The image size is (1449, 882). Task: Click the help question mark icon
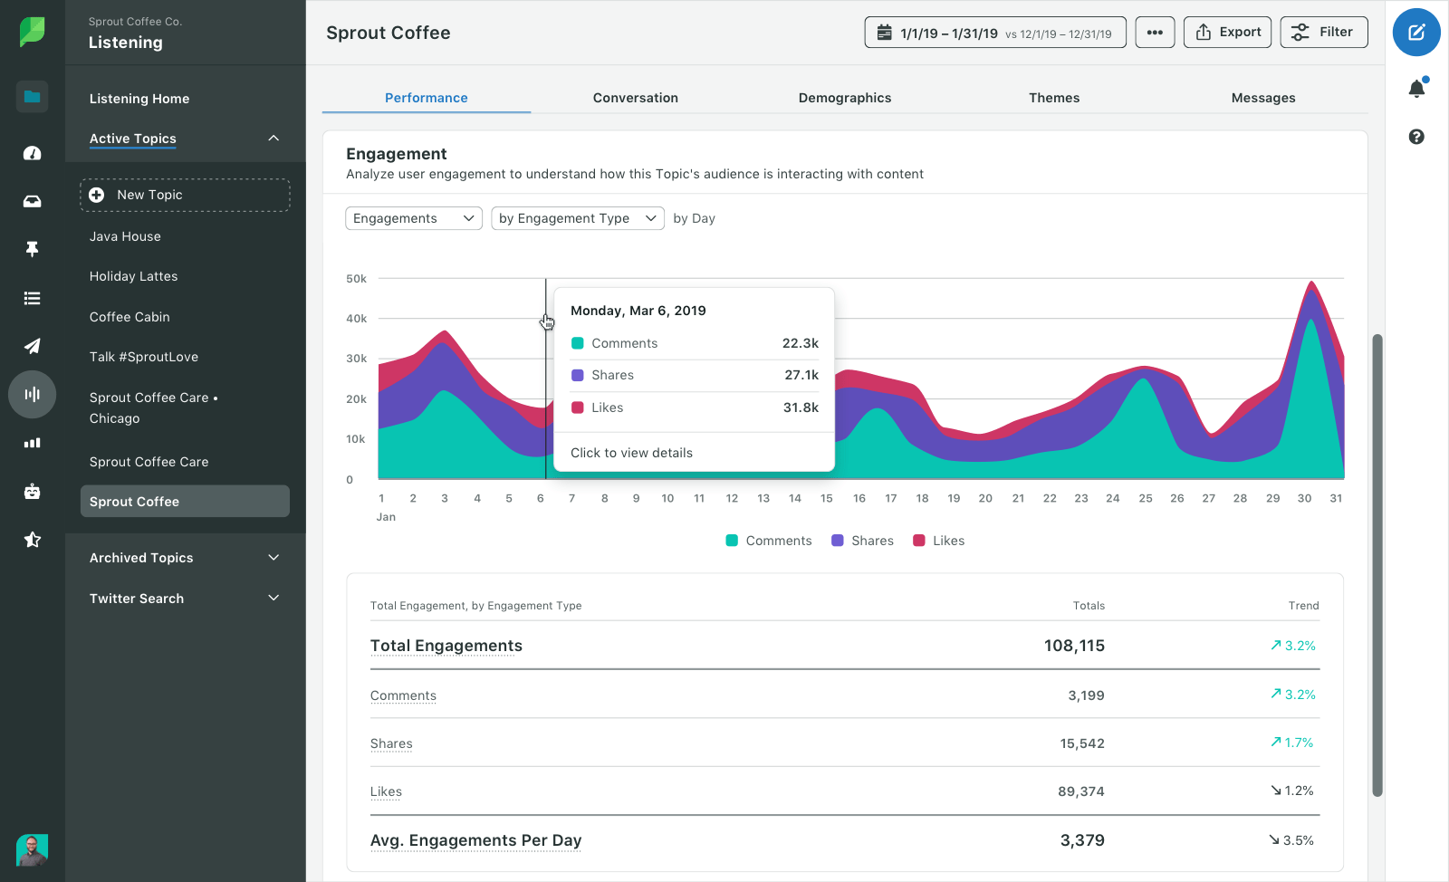1416,137
